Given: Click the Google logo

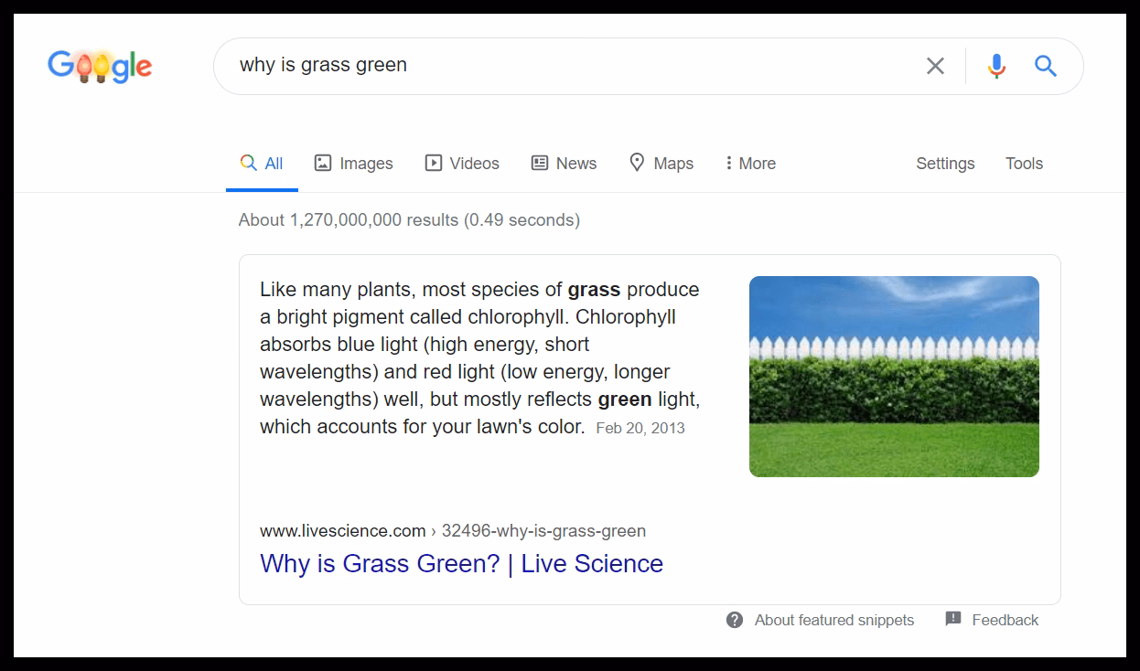Looking at the screenshot, I should coord(100,66).
